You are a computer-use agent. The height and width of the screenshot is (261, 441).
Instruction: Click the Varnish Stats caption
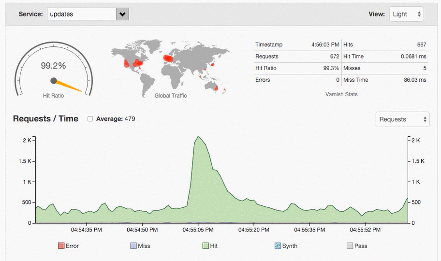click(341, 94)
